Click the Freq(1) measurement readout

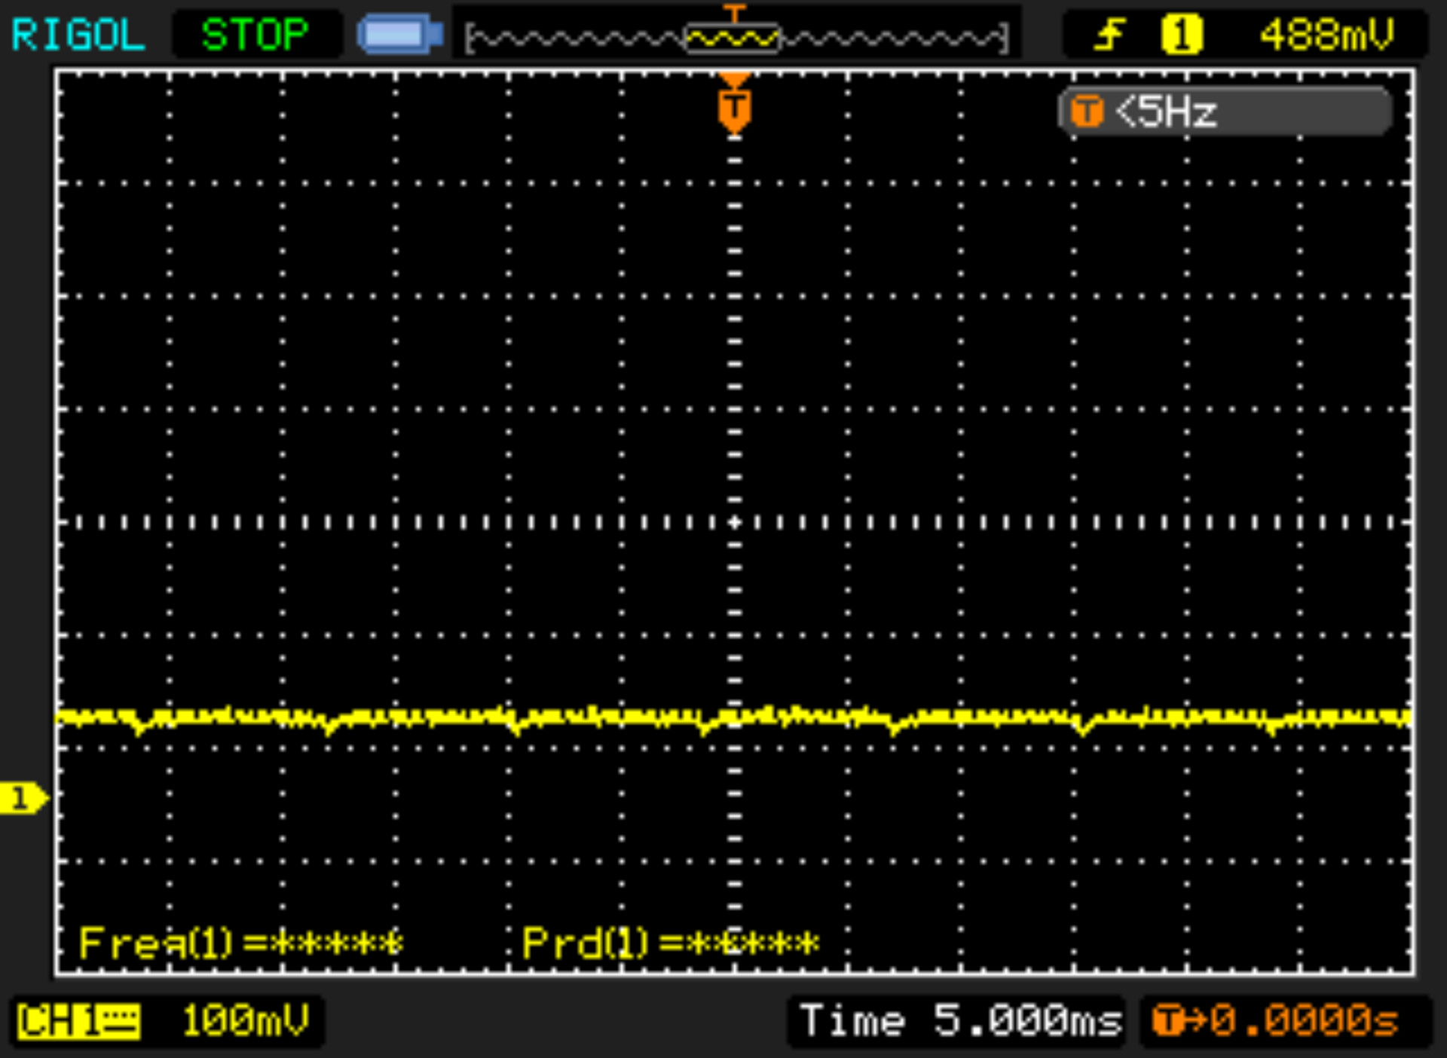[241, 943]
